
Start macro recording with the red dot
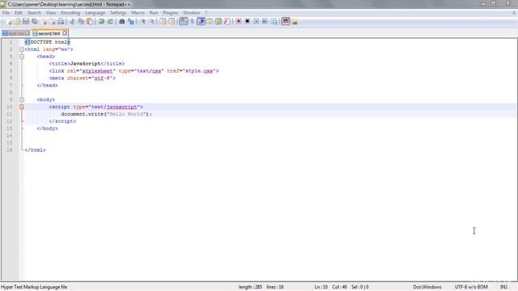coord(239,22)
